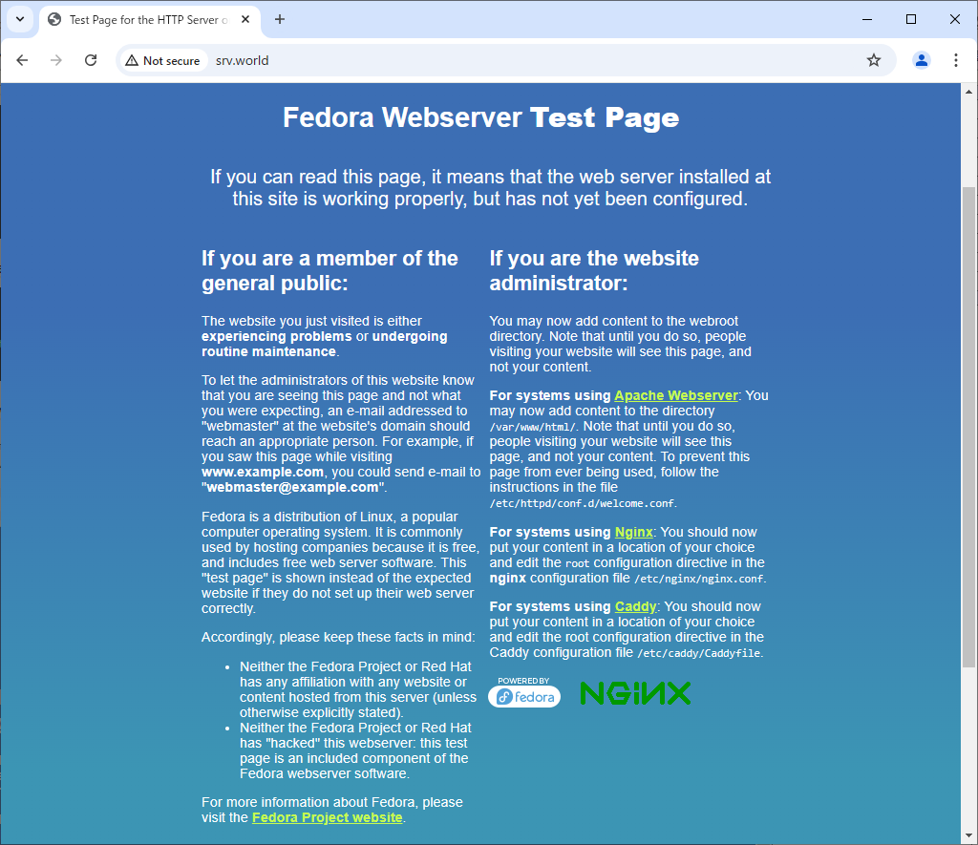Close the Test Page tab

tap(244, 19)
